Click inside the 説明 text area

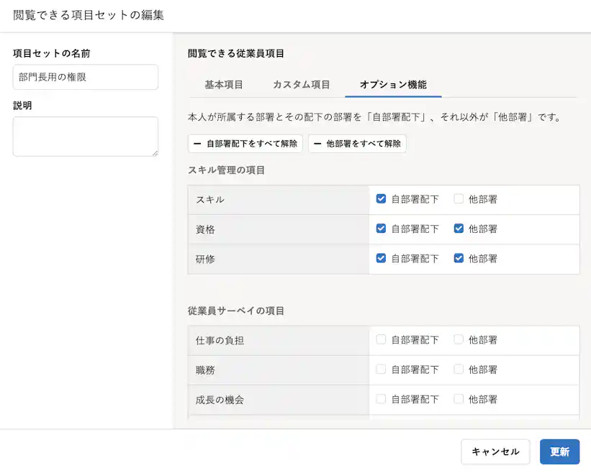[x=85, y=135]
